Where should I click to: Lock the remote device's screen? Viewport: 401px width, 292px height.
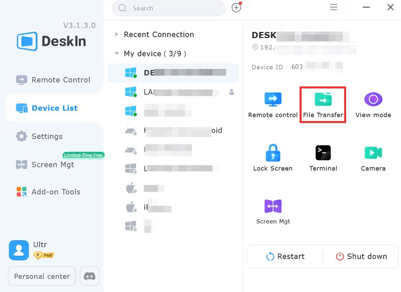tap(273, 157)
